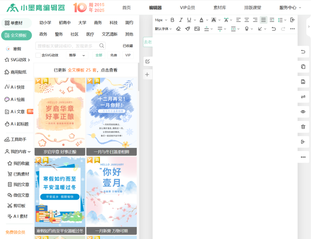Open the font color picker
The width and height of the screenshot is (311, 239).
point(201,20)
